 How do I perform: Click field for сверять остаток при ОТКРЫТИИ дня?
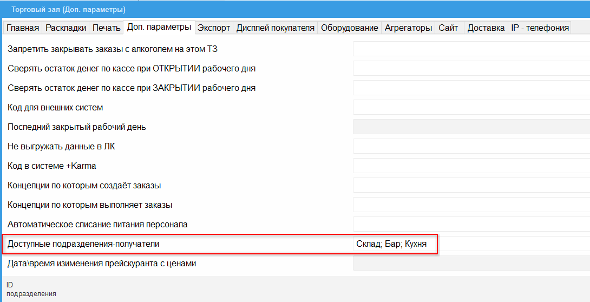[471, 68]
